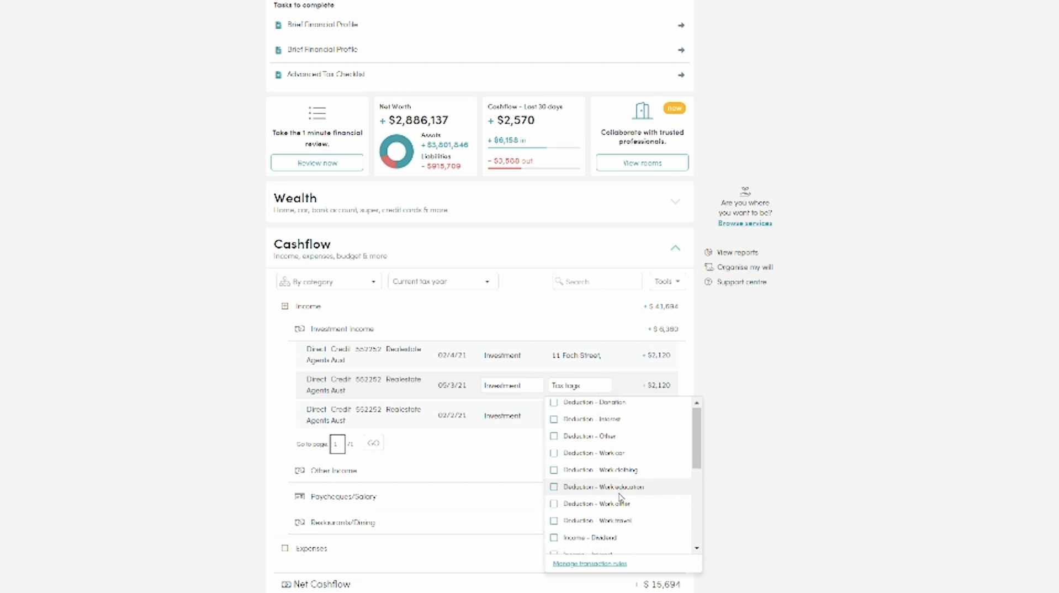Open the Current tax year dropdown
The image size is (1059, 593).
click(x=443, y=282)
